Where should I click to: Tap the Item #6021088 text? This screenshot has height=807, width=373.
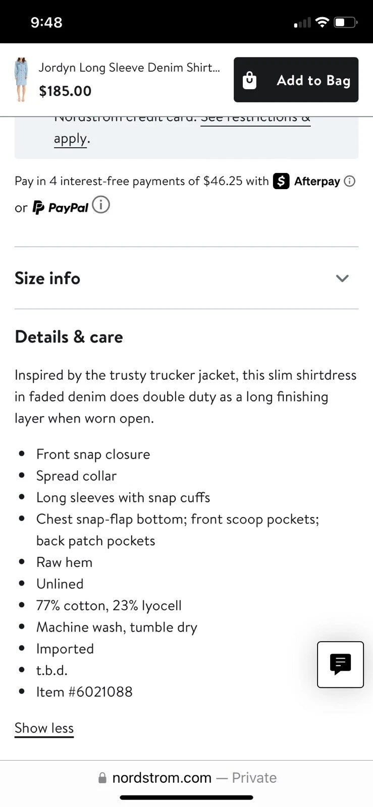pyautogui.click(x=84, y=692)
